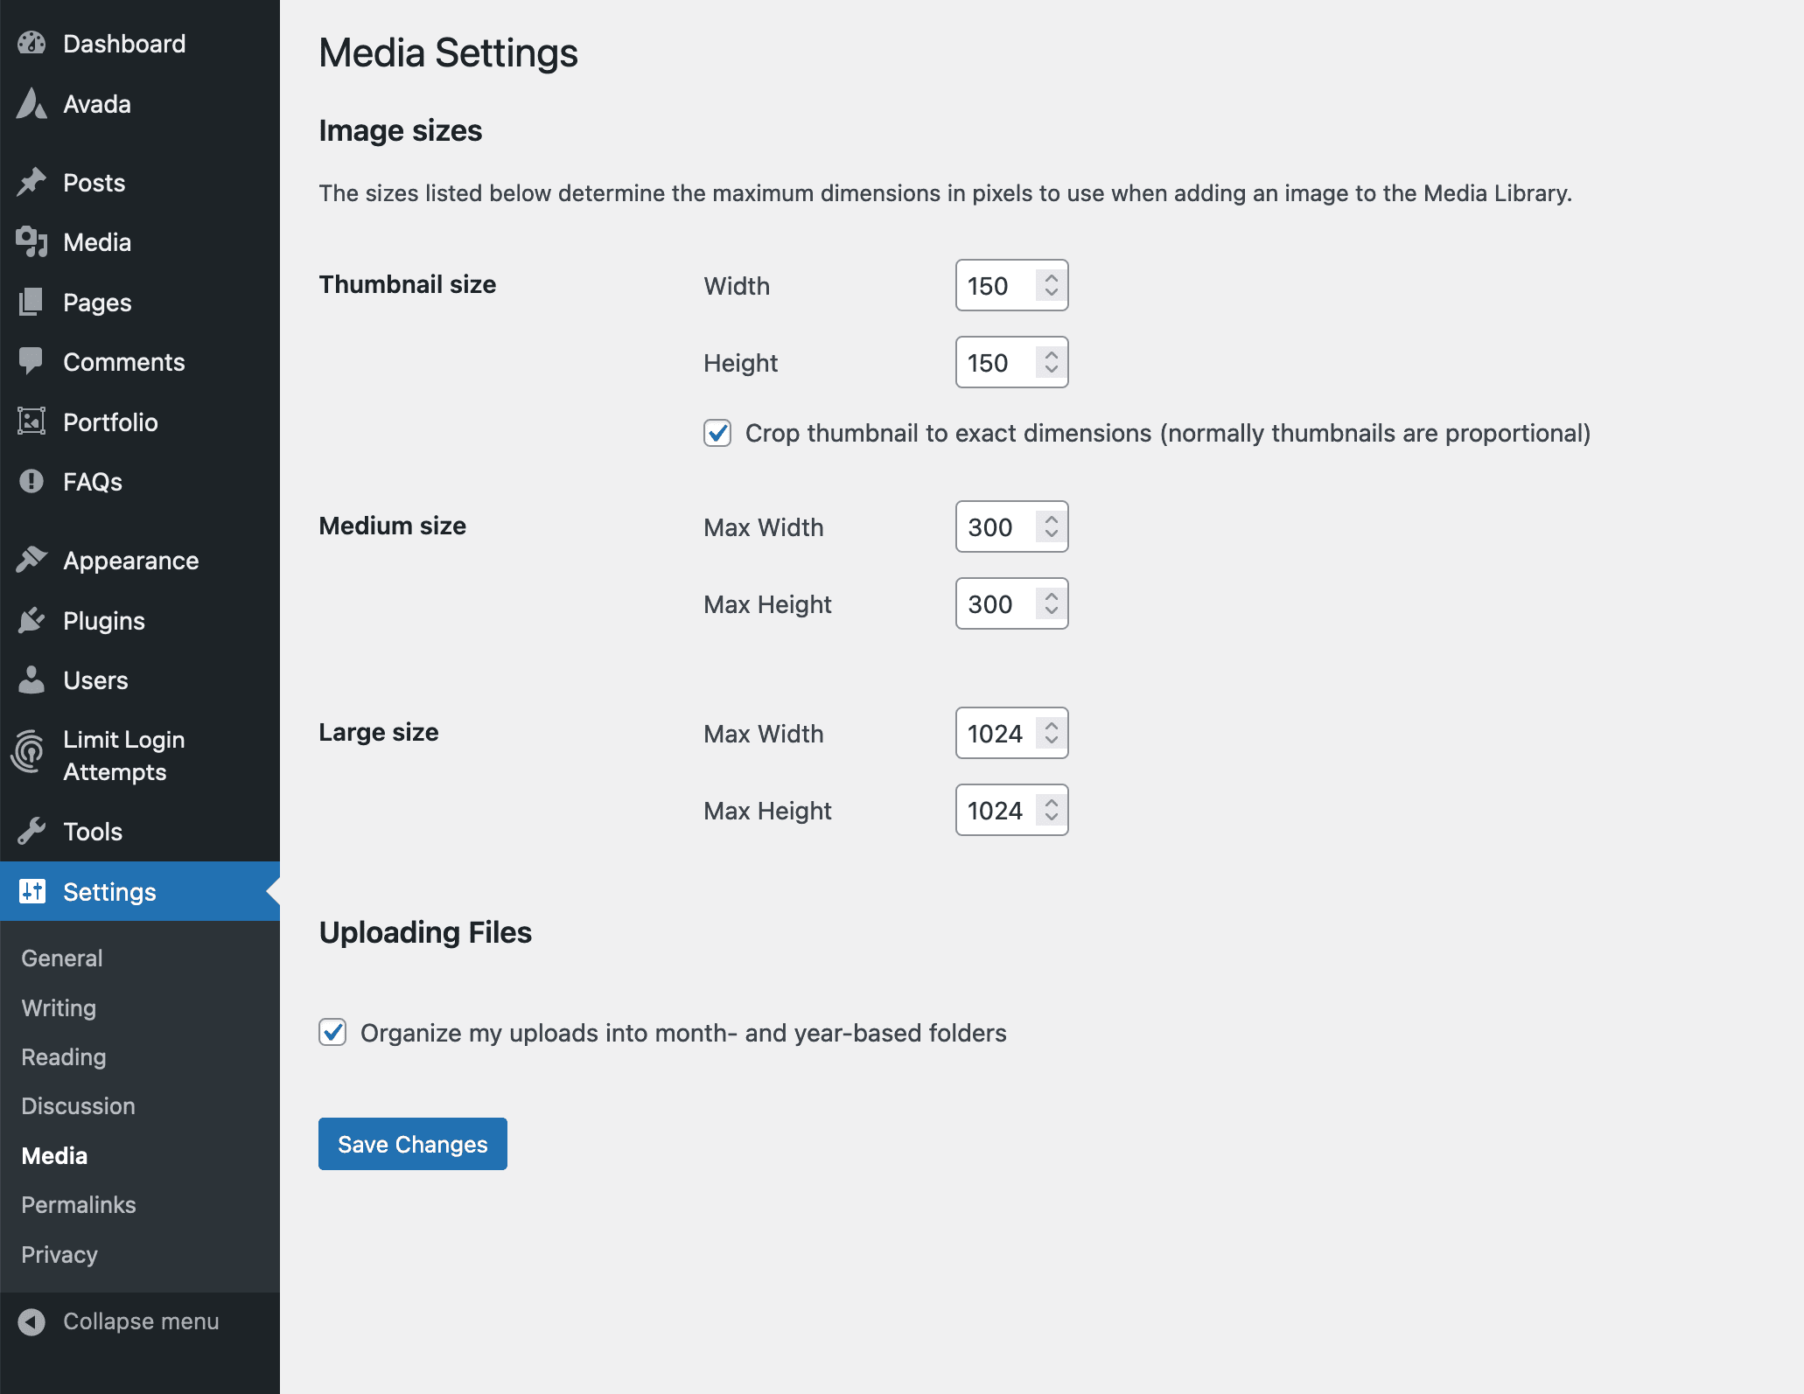Focus the Medium size Max Width field
This screenshot has height=1394, width=1804.
(x=1012, y=526)
